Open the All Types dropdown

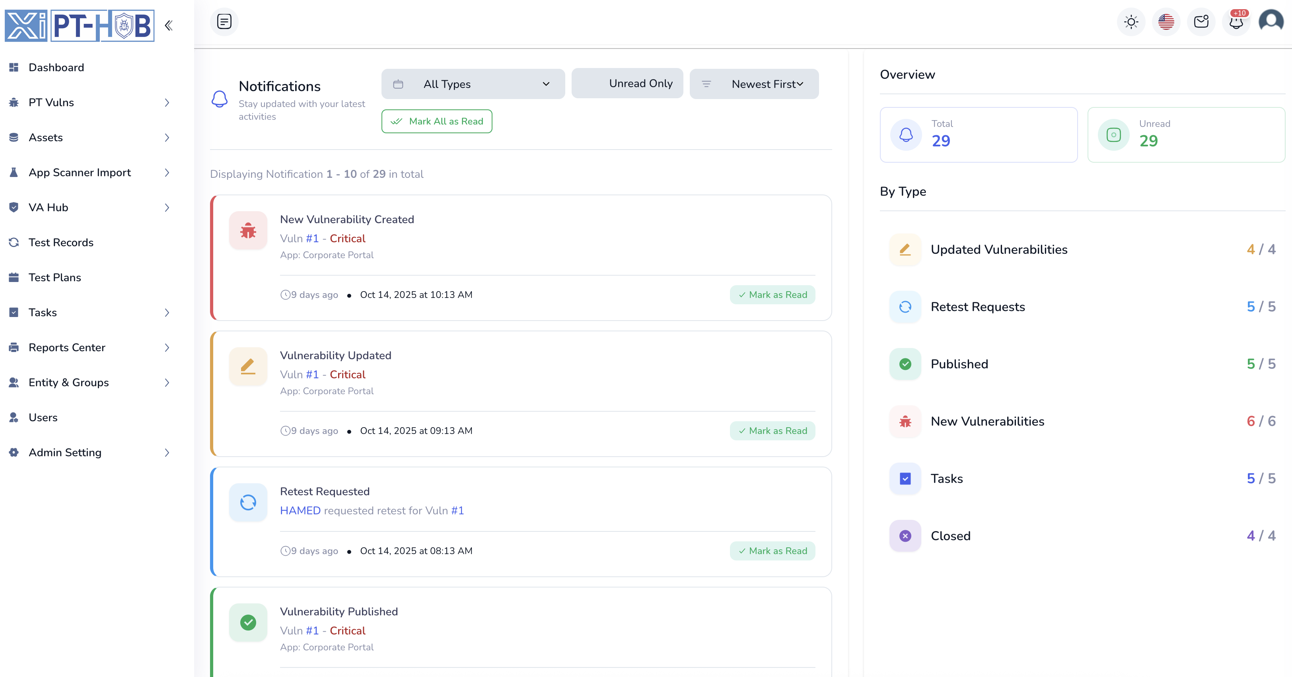[473, 84]
